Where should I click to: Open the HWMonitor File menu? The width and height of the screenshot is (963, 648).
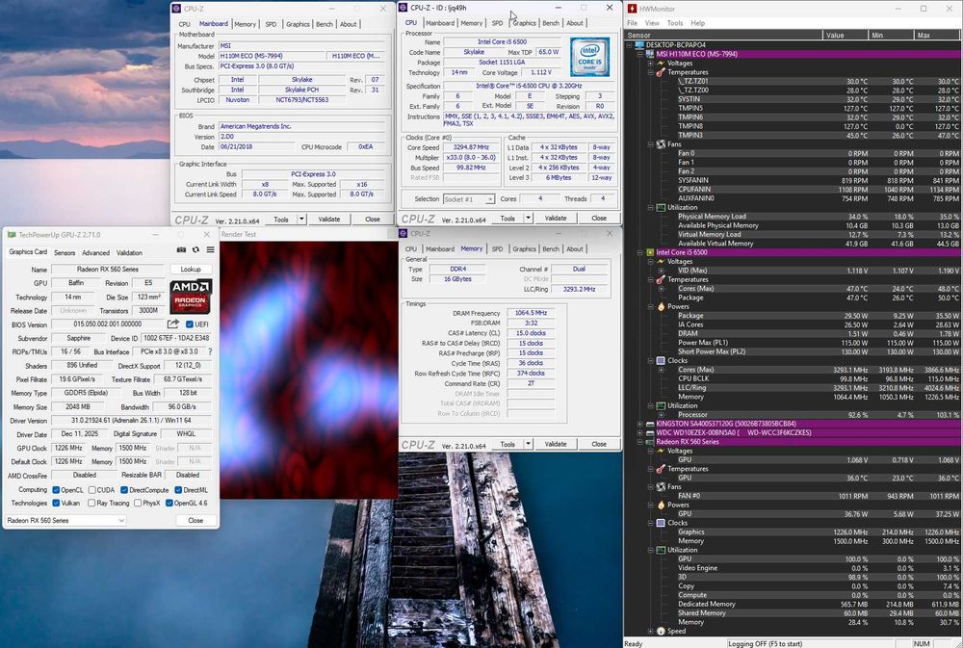click(x=632, y=23)
